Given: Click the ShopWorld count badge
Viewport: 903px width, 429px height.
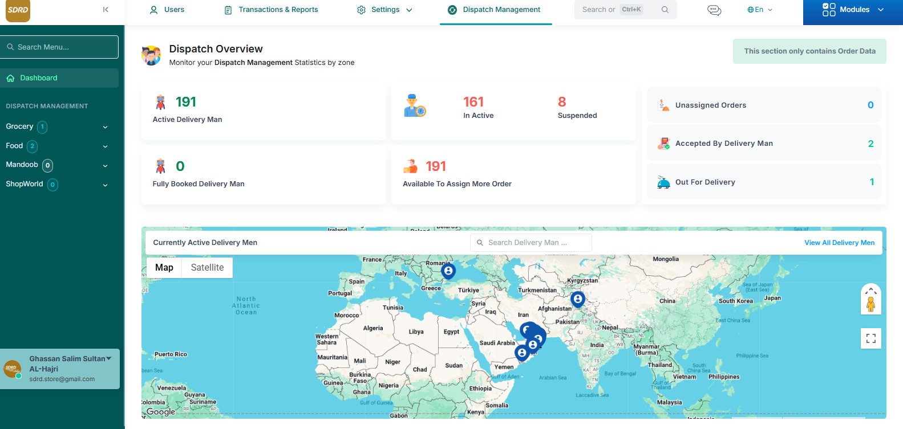Looking at the screenshot, I should click(x=53, y=185).
